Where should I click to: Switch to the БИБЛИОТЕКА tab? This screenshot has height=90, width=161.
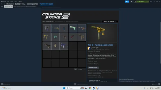pos(20,4)
